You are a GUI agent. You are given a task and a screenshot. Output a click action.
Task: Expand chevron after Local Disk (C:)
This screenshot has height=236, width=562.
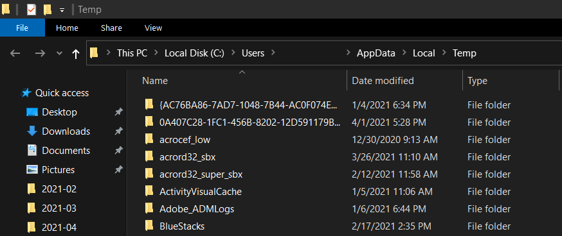click(x=233, y=53)
